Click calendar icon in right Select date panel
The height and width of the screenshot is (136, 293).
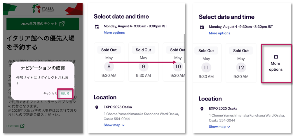pos(202,27)
